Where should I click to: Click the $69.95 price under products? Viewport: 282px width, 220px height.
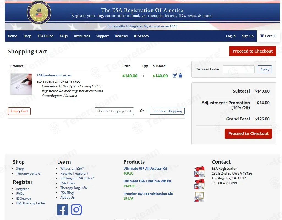pyautogui.click(x=128, y=174)
